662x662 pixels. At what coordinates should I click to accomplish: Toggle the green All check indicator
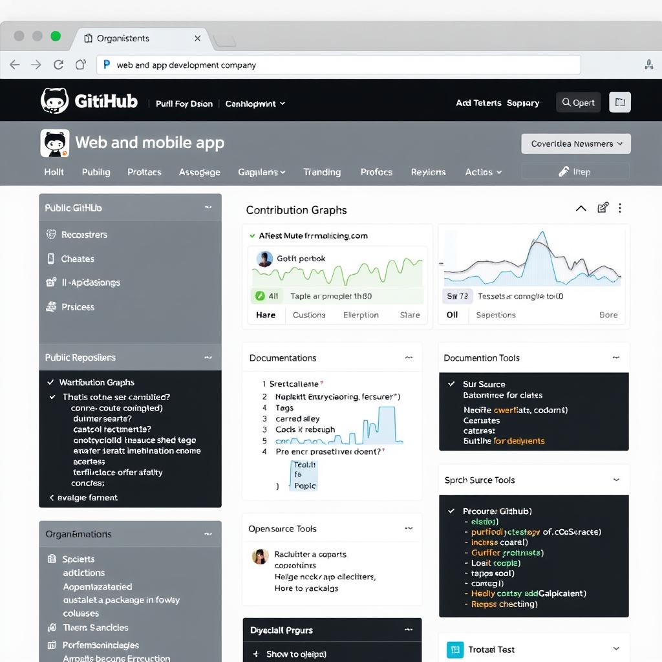pos(260,296)
